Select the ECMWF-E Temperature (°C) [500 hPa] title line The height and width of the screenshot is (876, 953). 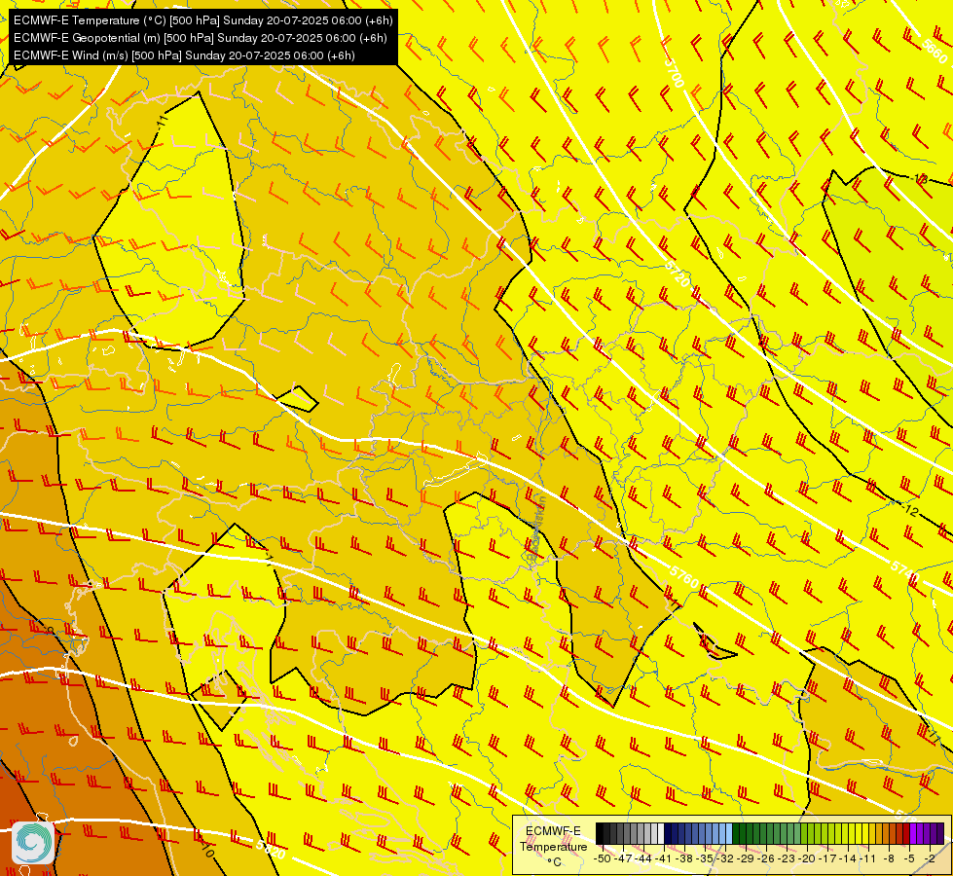pyautogui.click(x=203, y=20)
